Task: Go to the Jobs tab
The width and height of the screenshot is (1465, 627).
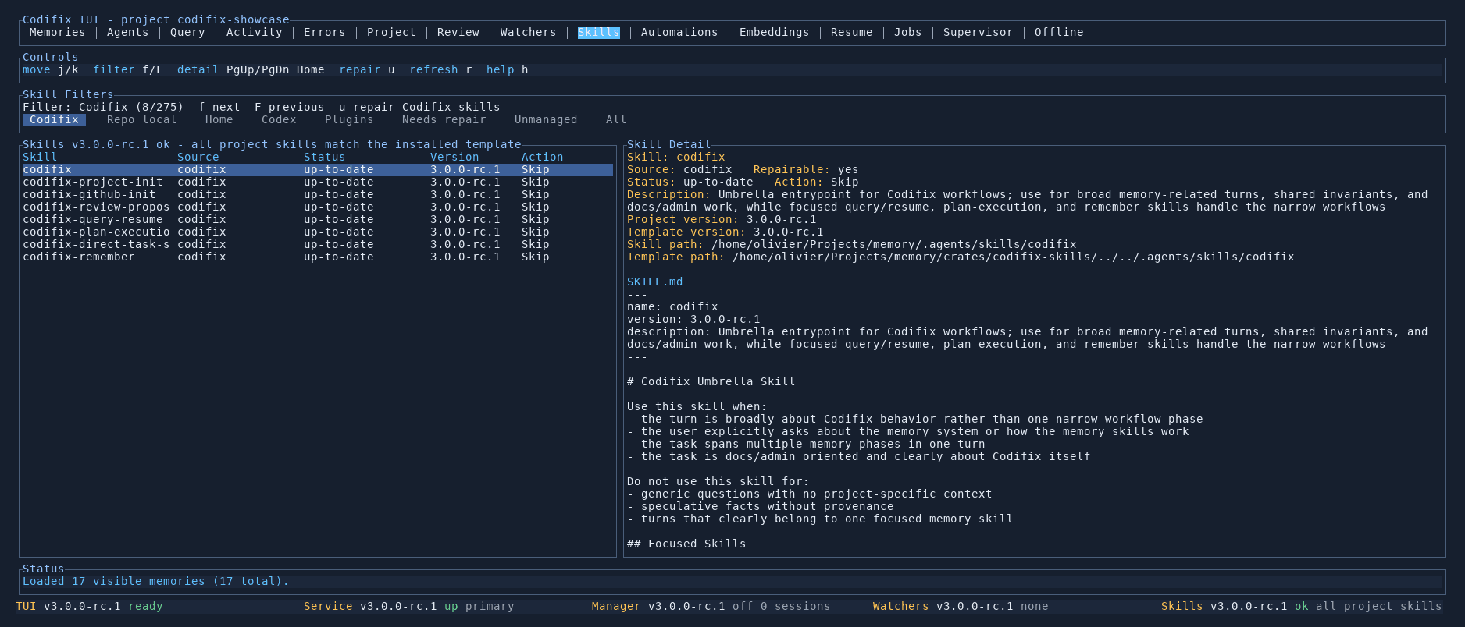Action: (907, 32)
